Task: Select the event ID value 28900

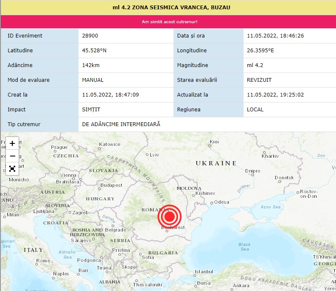Action: tap(90, 35)
